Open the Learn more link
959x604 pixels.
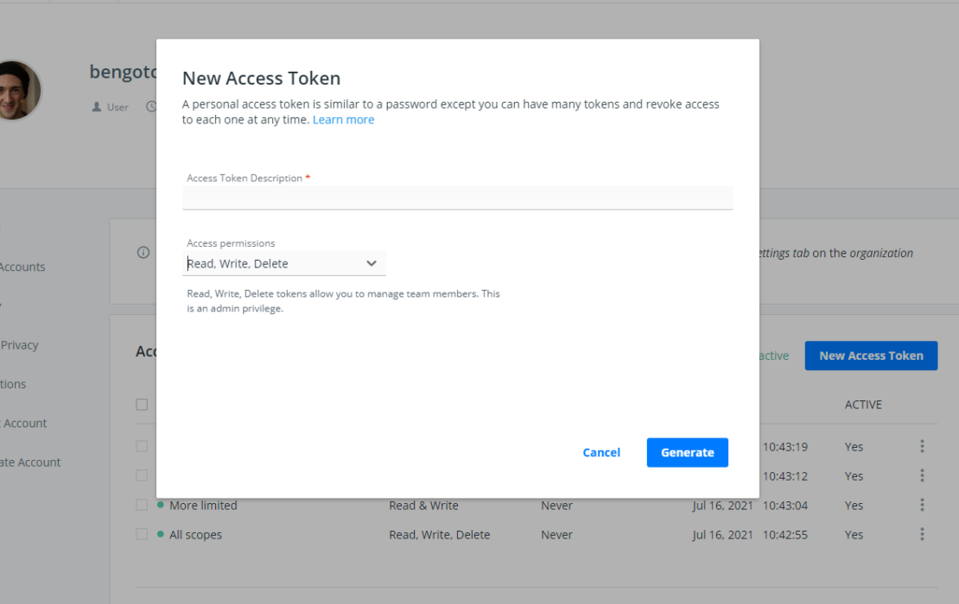pyautogui.click(x=343, y=120)
